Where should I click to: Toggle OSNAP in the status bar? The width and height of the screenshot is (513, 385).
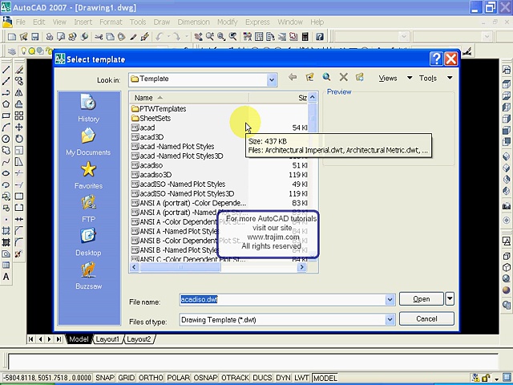click(204, 378)
